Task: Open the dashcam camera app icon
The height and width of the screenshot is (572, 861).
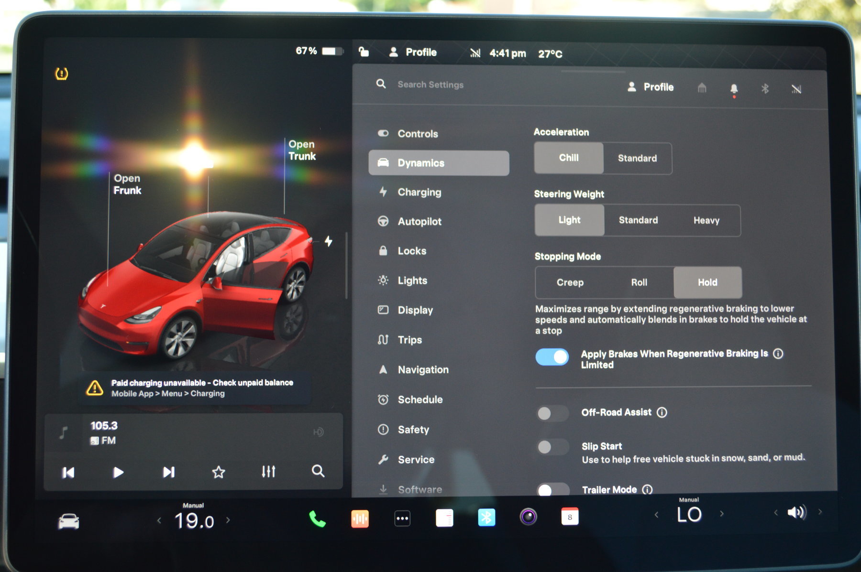Action: tap(528, 517)
